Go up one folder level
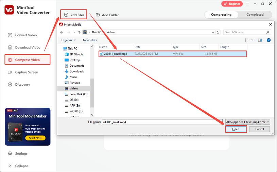The height and width of the screenshot is (172, 277). coord(79,32)
